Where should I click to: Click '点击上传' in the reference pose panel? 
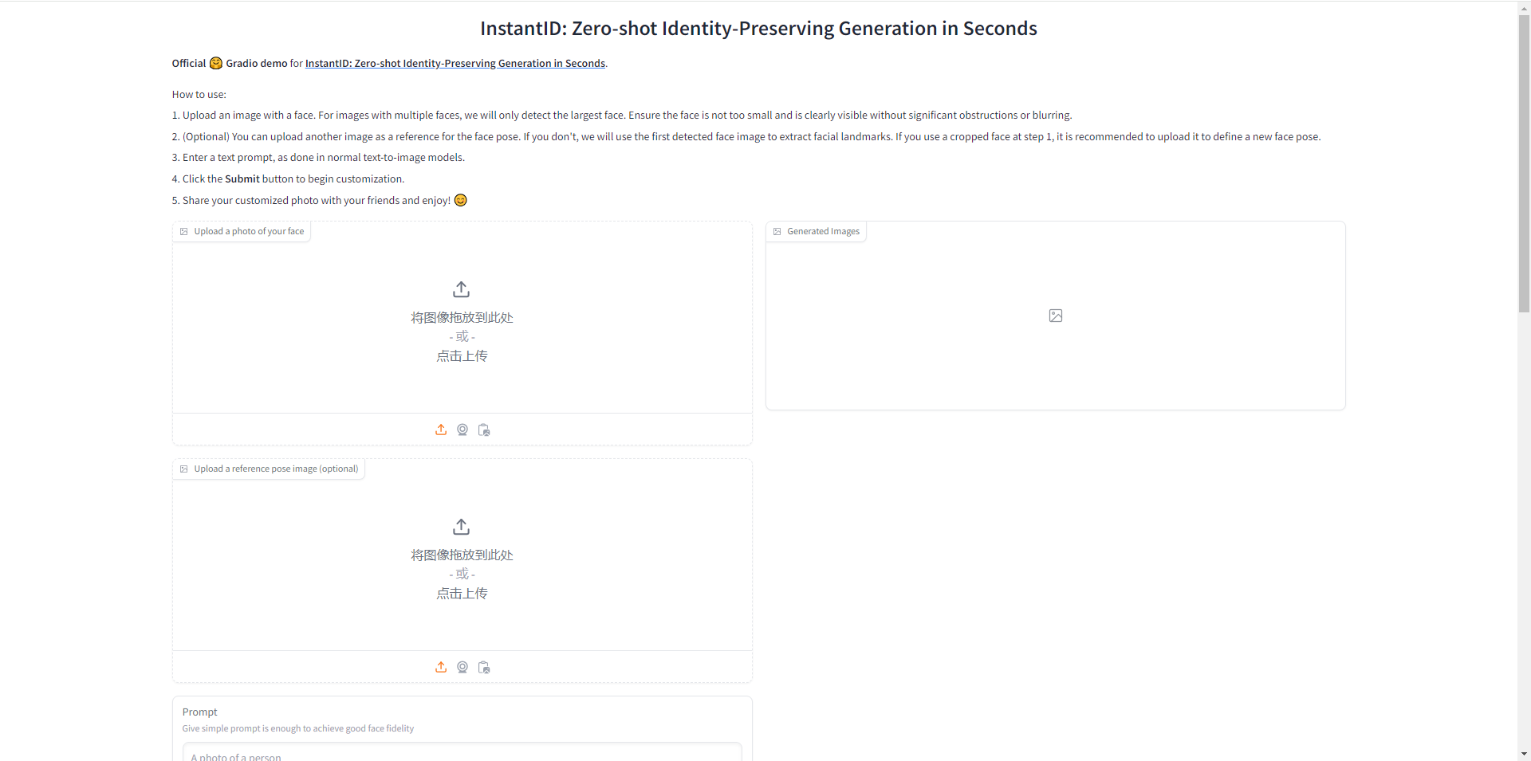pos(462,594)
